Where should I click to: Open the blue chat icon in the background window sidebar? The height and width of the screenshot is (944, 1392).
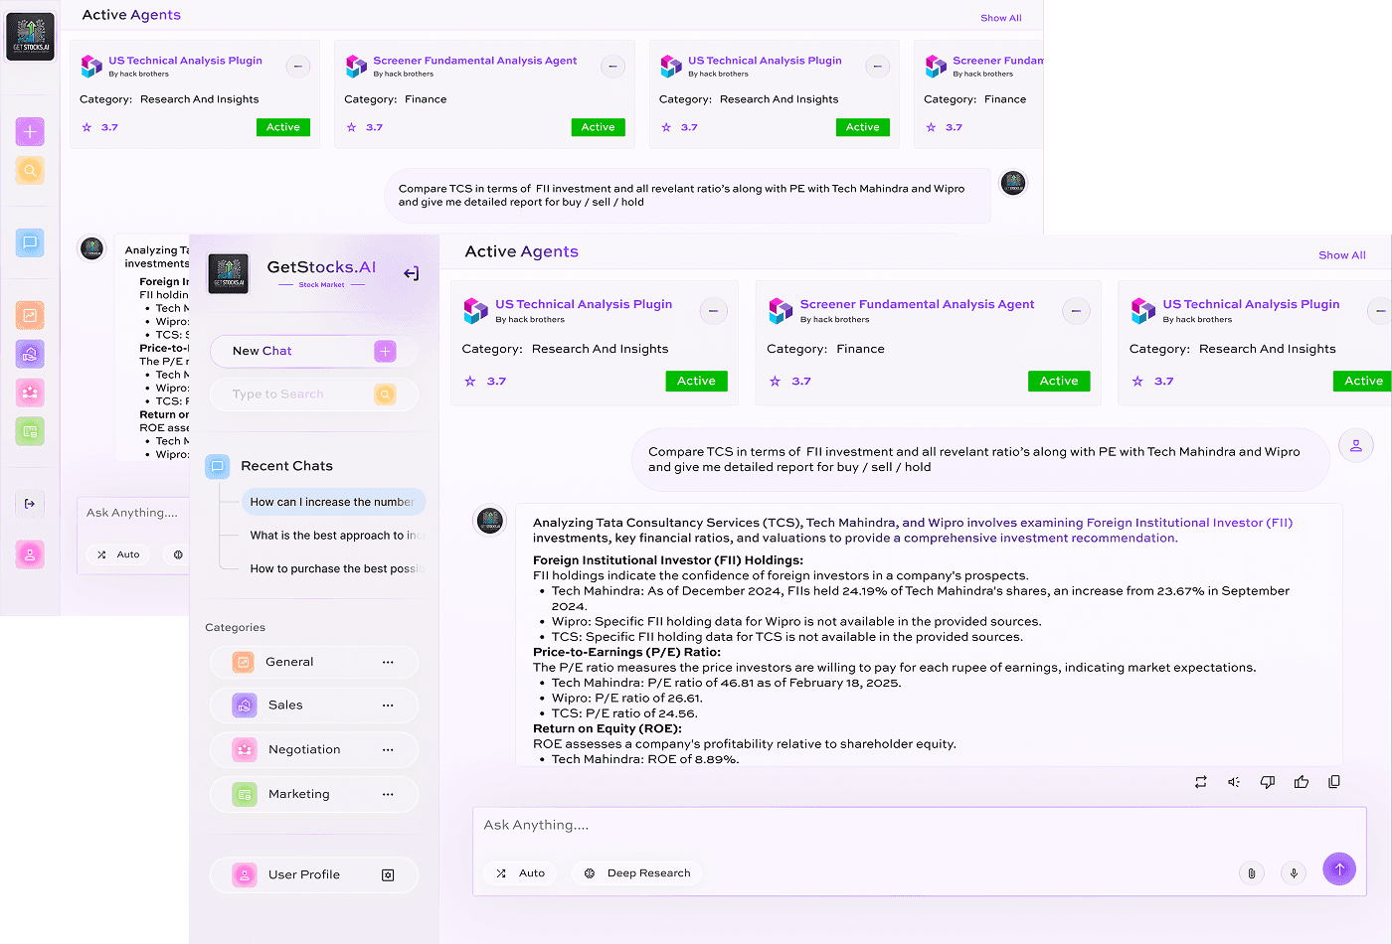(x=30, y=242)
